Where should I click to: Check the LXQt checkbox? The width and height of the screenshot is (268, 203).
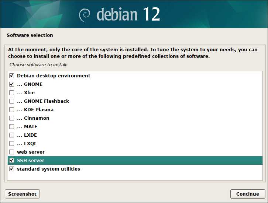tap(11, 143)
